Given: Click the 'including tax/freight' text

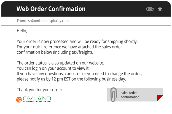Looking at the screenshot, I should (x=73, y=52).
